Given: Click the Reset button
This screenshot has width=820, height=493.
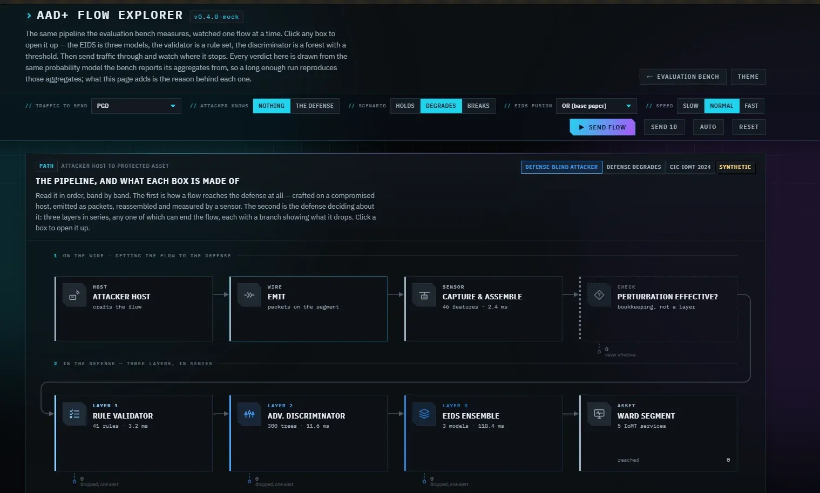Looking at the screenshot, I should 749,127.
